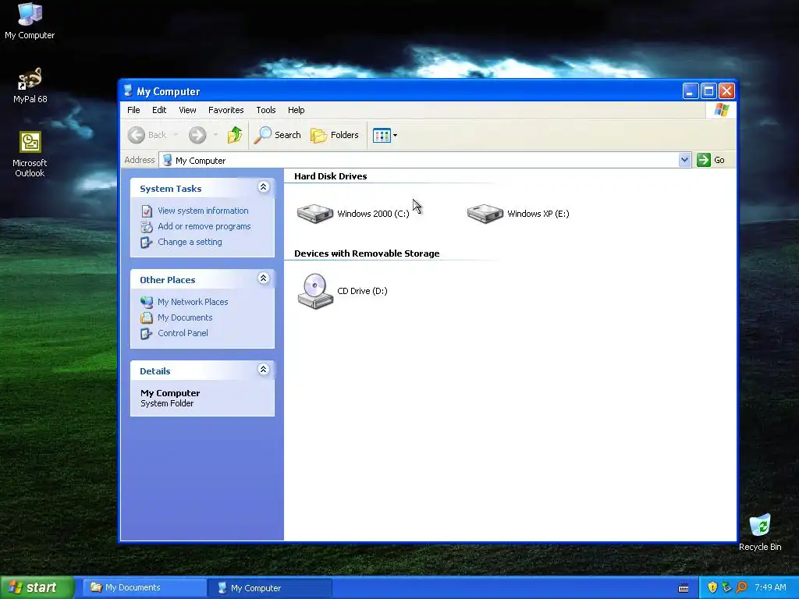Screen dimensions: 799x599
Task: Click the Windows flag logo in menu bar
Action: (722, 110)
